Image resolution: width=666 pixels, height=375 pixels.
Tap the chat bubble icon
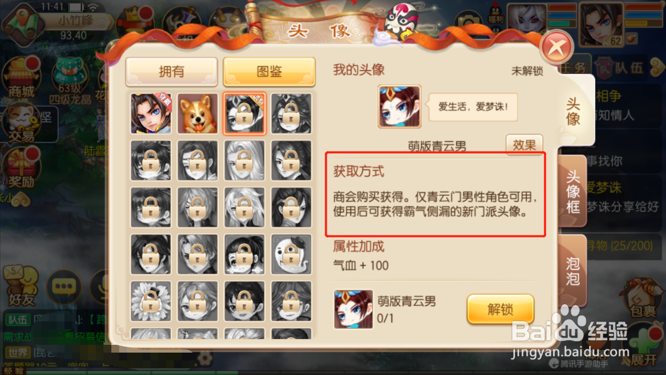click(x=64, y=286)
